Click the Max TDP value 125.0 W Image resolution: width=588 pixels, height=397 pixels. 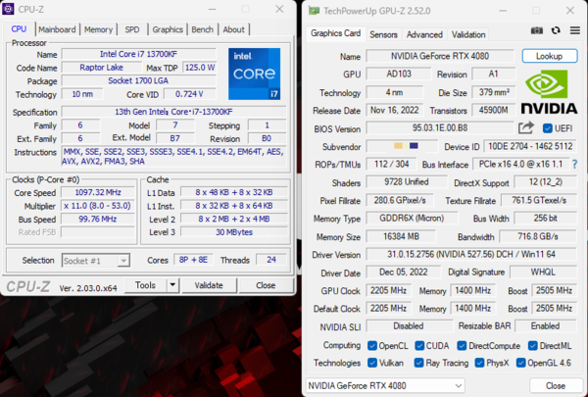pos(200,68)
